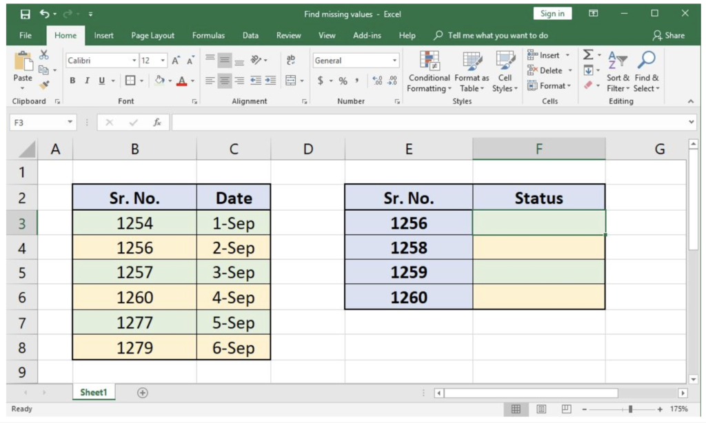Click the AutoSum icon
This screenshot has width=706, height=423.
click(587, 54)
